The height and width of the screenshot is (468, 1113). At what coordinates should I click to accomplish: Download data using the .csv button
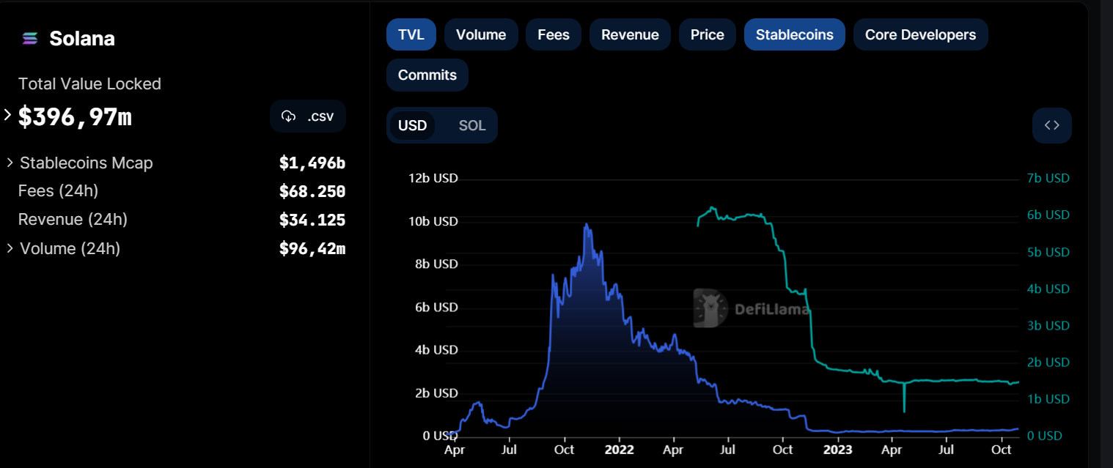coord(308,116)
